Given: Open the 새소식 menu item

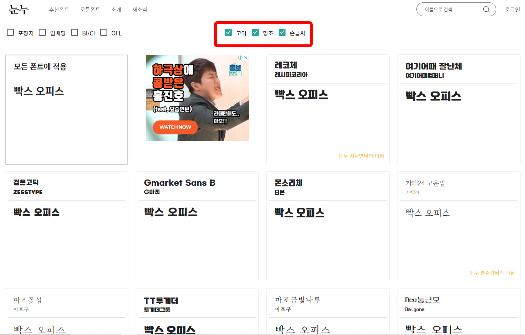Looking at the screenshot, I should point(139,10).
